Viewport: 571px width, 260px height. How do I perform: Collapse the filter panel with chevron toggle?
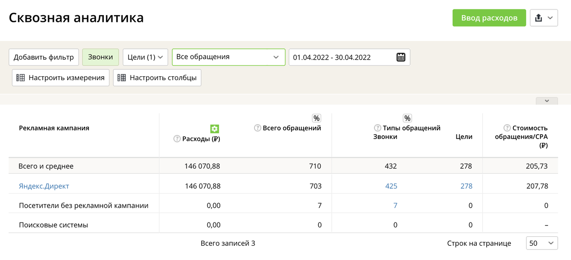547,101
